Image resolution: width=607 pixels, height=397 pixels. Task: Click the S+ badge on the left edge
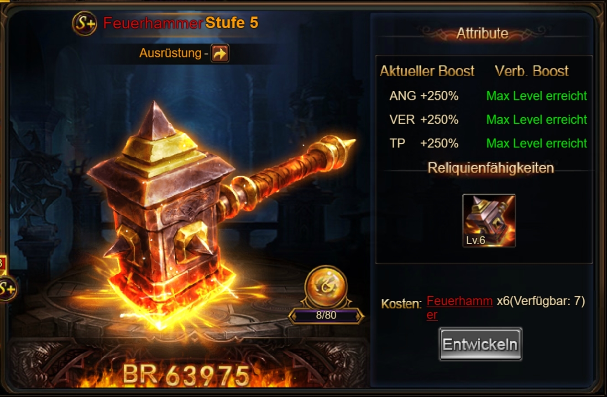click(7, 288)
